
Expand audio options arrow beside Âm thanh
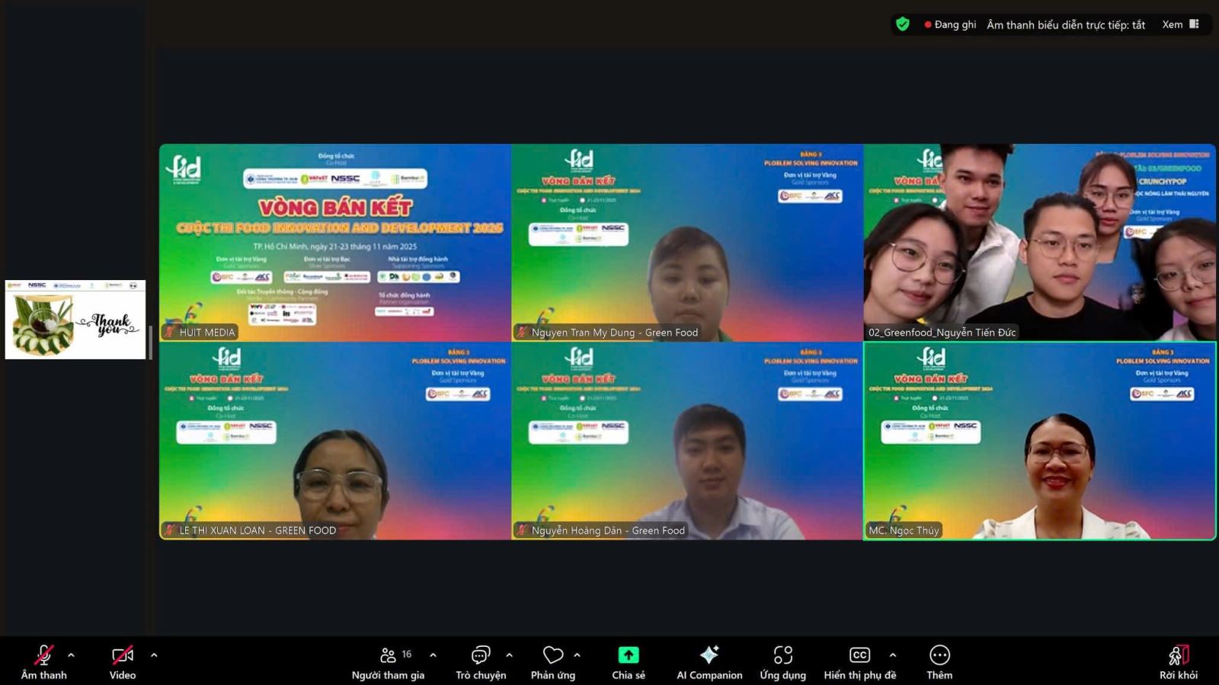[71, 655]
